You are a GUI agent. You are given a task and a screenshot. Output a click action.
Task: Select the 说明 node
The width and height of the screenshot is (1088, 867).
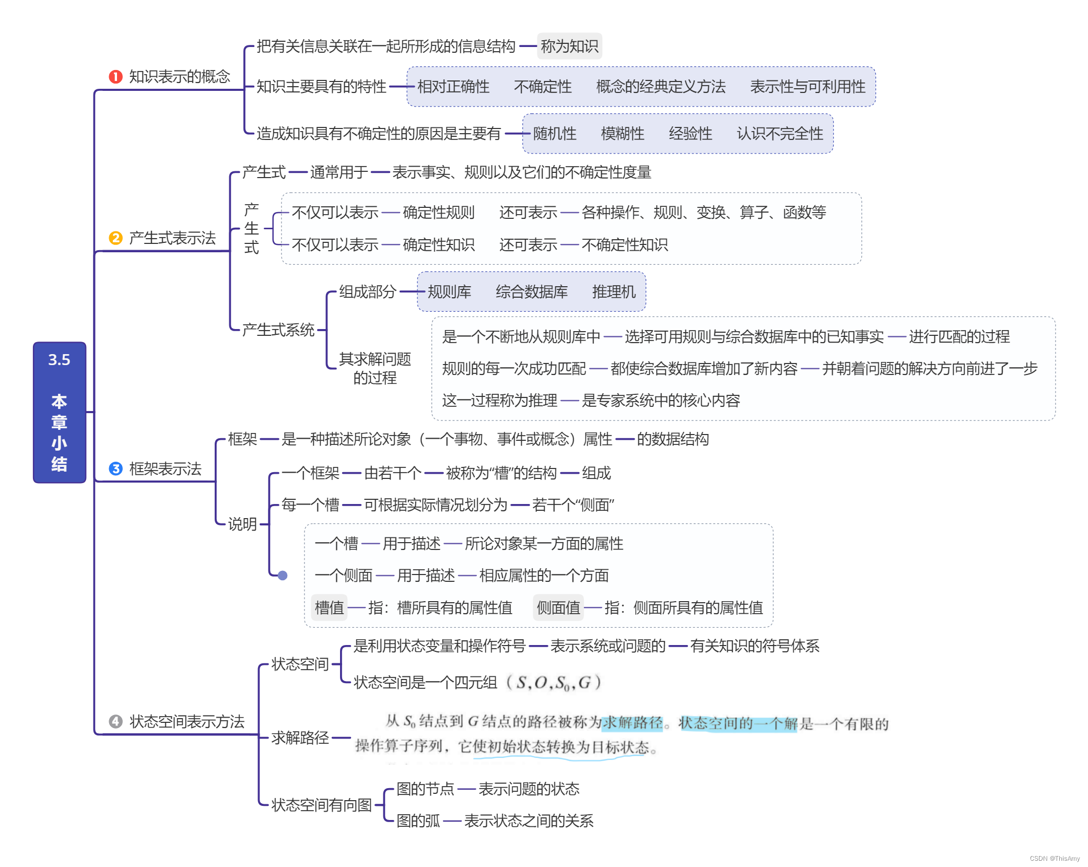coord(242,524)
